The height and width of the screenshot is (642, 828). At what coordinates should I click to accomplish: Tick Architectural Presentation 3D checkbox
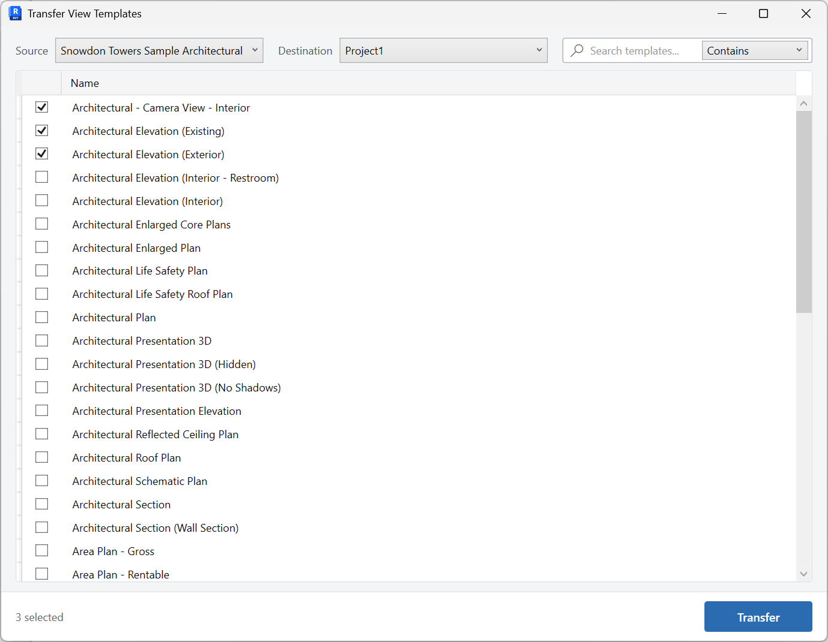[41, 340]
